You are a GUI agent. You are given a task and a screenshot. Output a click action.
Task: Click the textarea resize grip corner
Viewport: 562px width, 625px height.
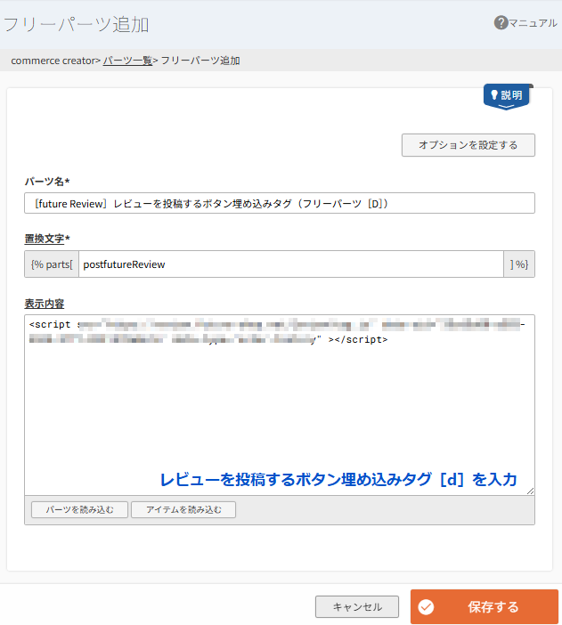(530, 490)
